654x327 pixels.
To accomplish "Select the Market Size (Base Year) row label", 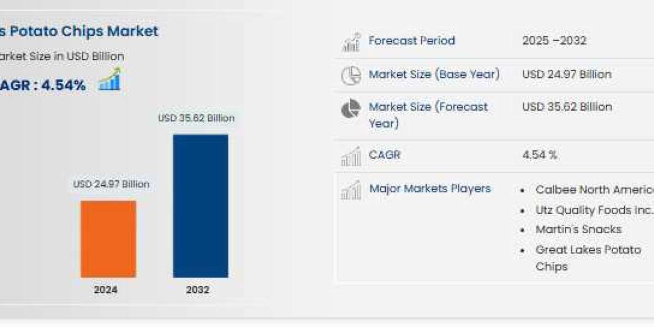I will (434, 75).
